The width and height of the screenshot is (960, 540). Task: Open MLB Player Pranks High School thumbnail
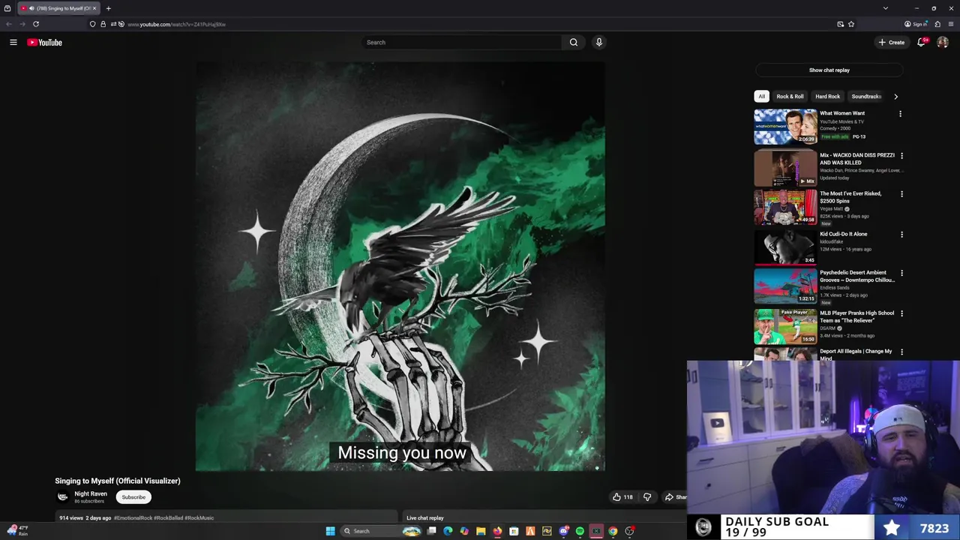[785, 326]
